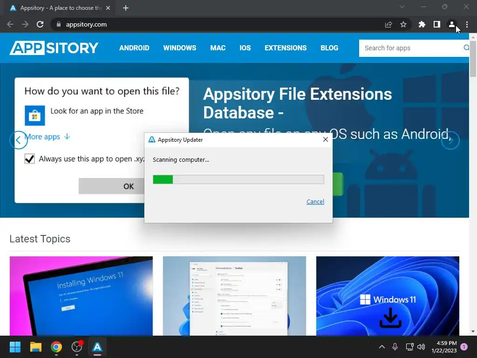Open the tab search chevron in title bar
Image resolution: width=477 pixels, height=358 pixels.
click(x=402, y=7)
